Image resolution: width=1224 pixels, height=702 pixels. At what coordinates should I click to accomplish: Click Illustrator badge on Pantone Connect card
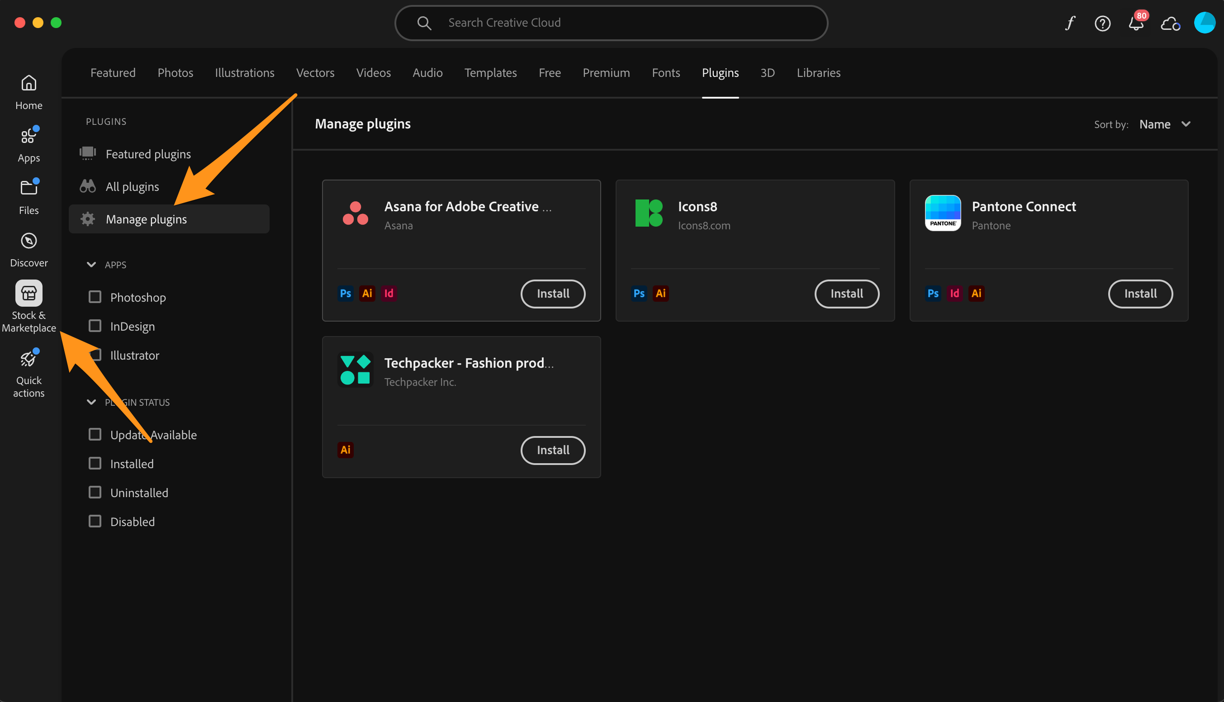click(976, 293)
